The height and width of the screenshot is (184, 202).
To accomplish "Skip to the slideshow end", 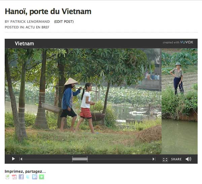I will coord(154,159).
